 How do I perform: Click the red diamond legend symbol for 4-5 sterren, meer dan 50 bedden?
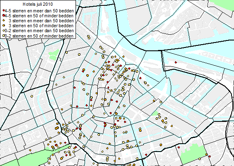coord(4,11)
